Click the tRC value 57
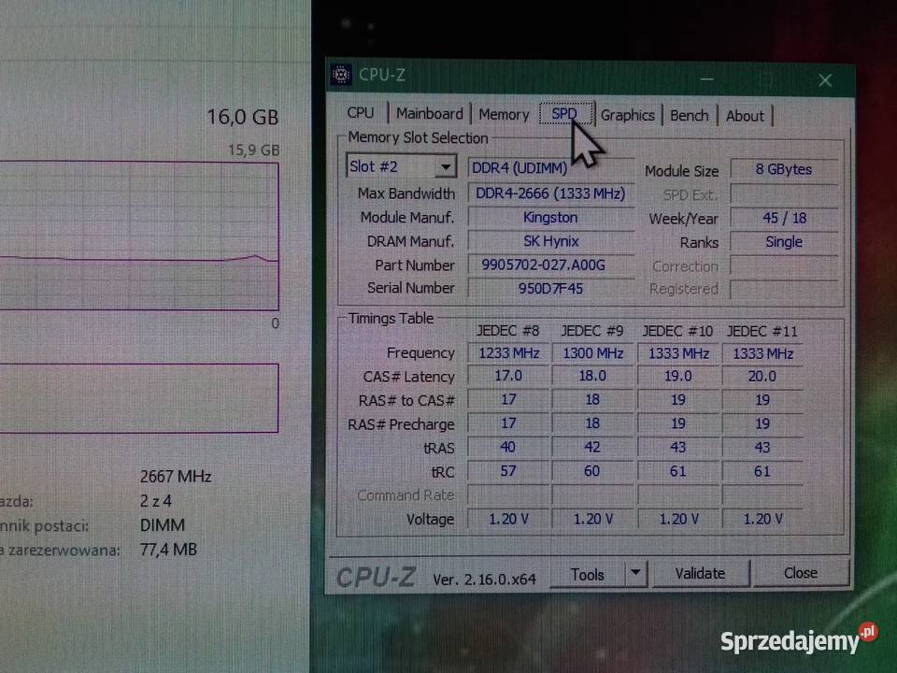Screen dimensions: 897x673 pos(508,471)
